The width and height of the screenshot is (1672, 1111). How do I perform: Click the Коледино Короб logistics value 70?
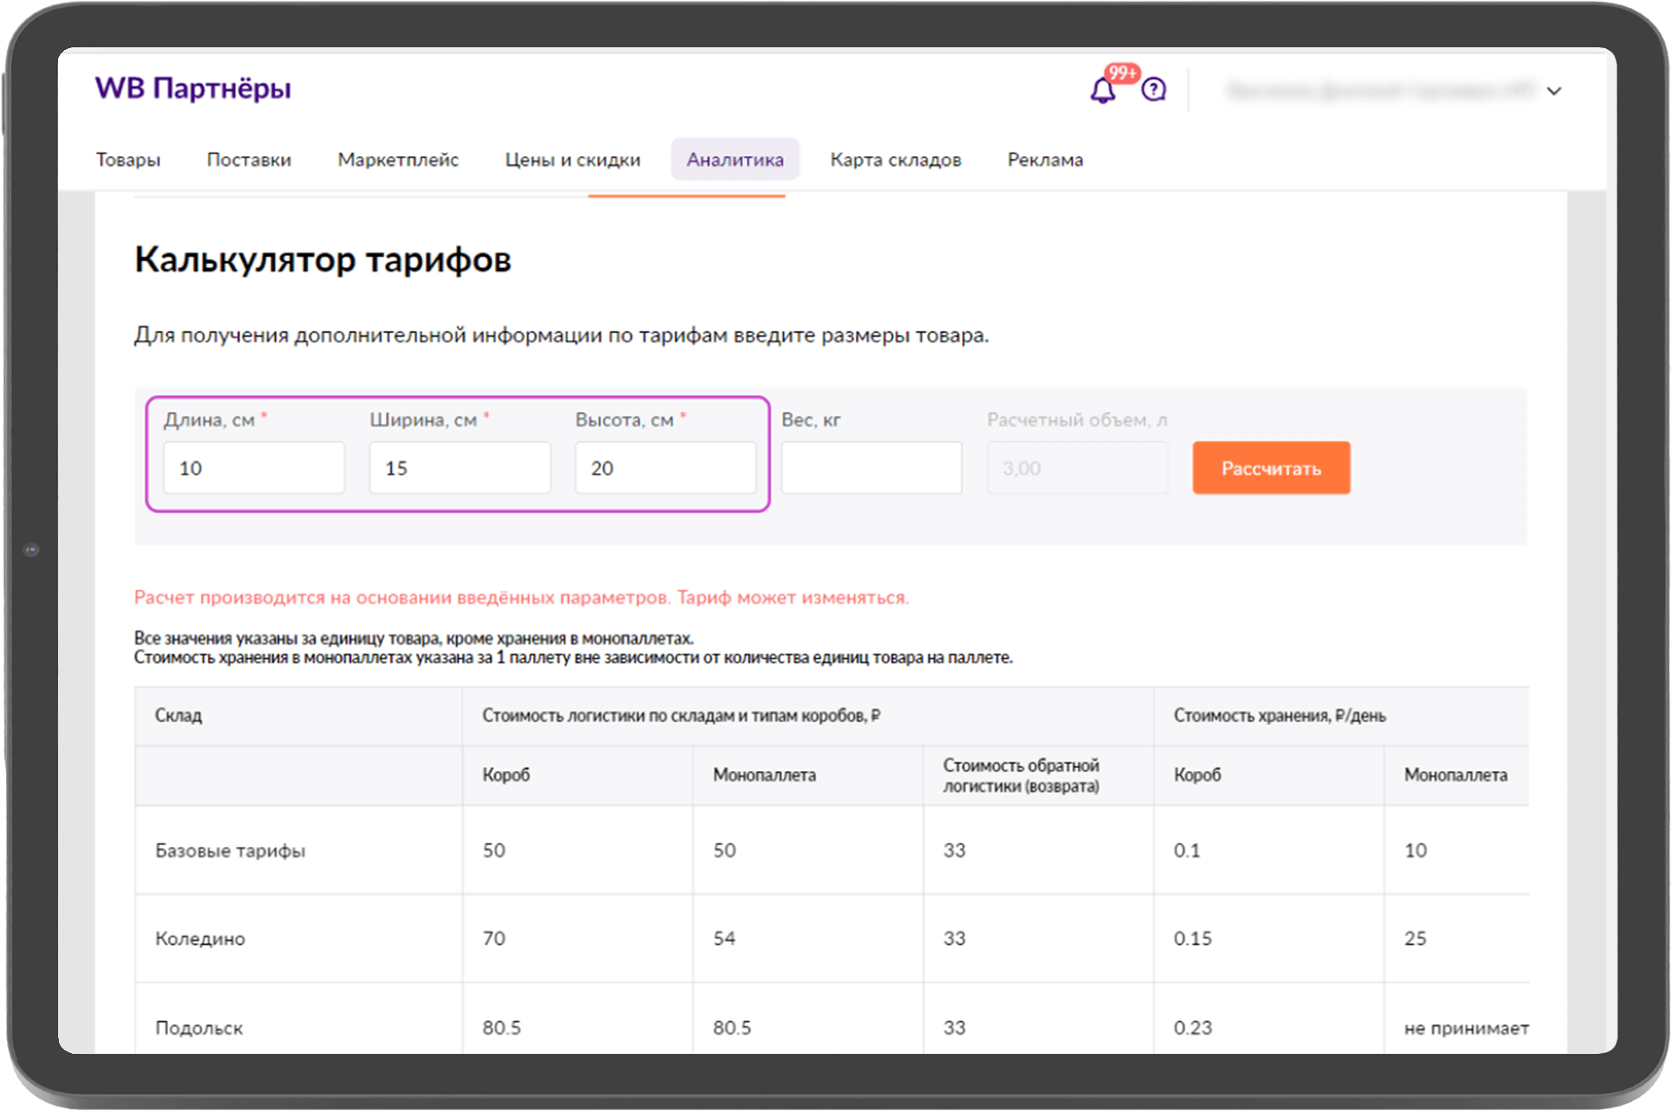[x=494, y=939]
